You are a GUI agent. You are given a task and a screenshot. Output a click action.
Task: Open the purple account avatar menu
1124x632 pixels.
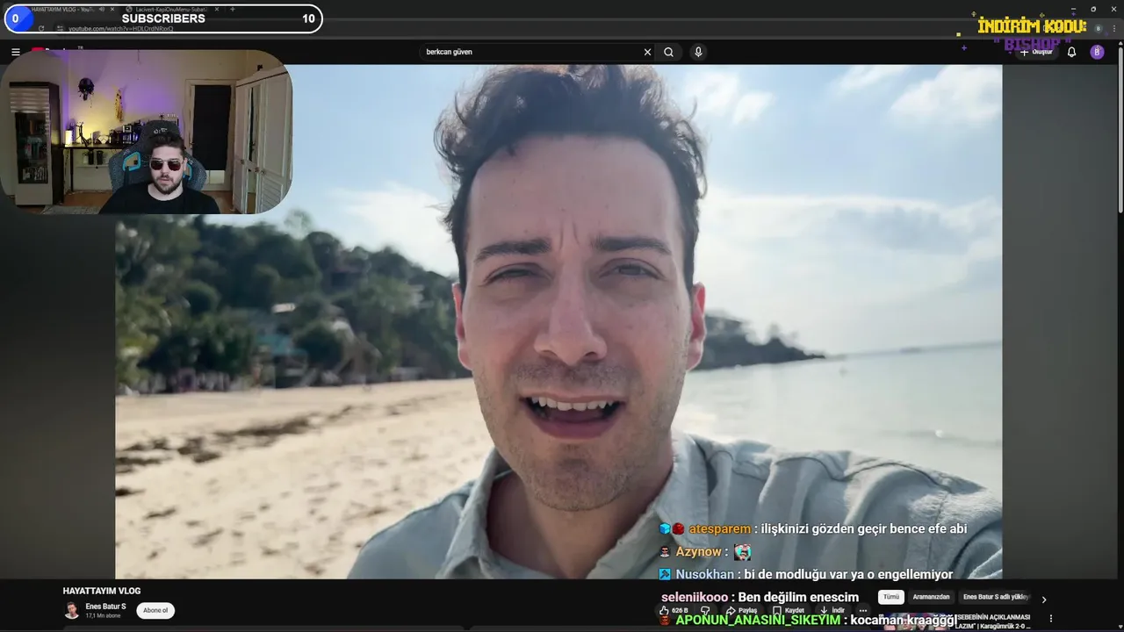click(x=1097, y=52)
